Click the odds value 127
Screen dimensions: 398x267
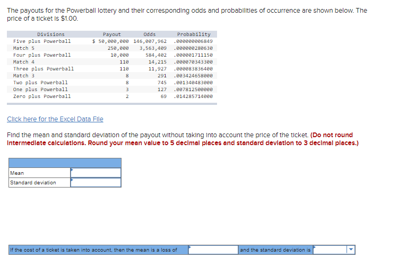coord(162,89)
